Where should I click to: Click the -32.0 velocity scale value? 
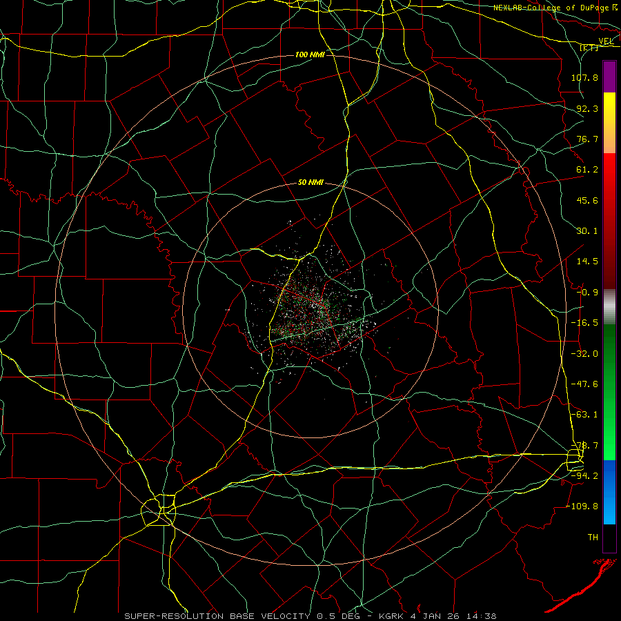pyautogui.click(x=584, y=354)
